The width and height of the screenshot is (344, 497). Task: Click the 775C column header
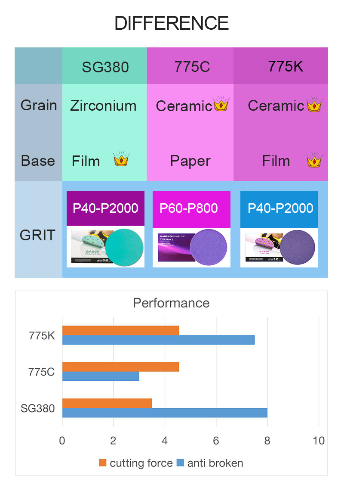[190, 66]
